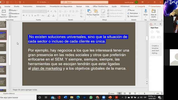Select the highlighted slide thumbnail
This screenshot has height=100, width=178.
point(3,35)
